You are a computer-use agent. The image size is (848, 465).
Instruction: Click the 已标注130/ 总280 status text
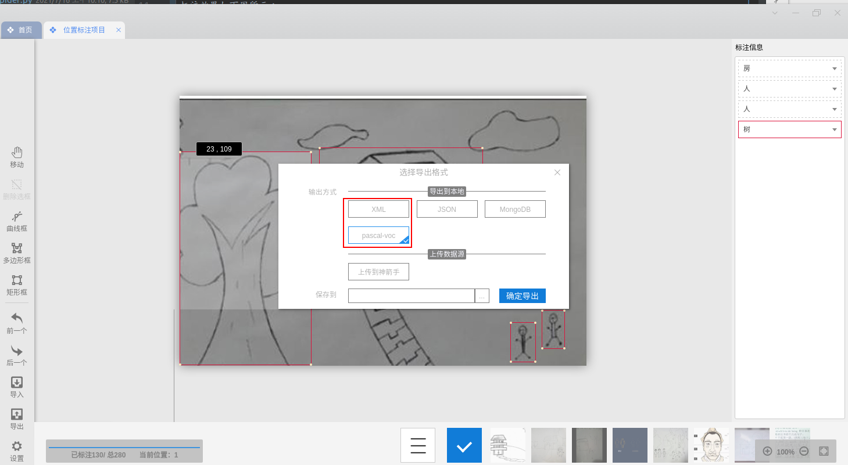(x=98, y=455)
